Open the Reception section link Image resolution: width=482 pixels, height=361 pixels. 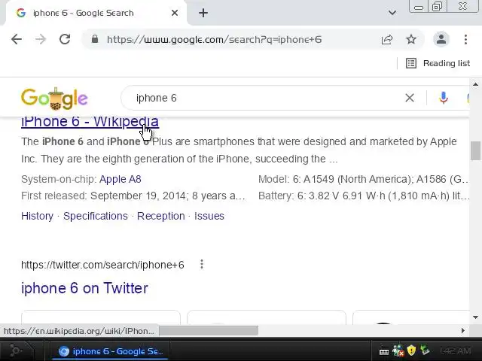tap(160, 216)
